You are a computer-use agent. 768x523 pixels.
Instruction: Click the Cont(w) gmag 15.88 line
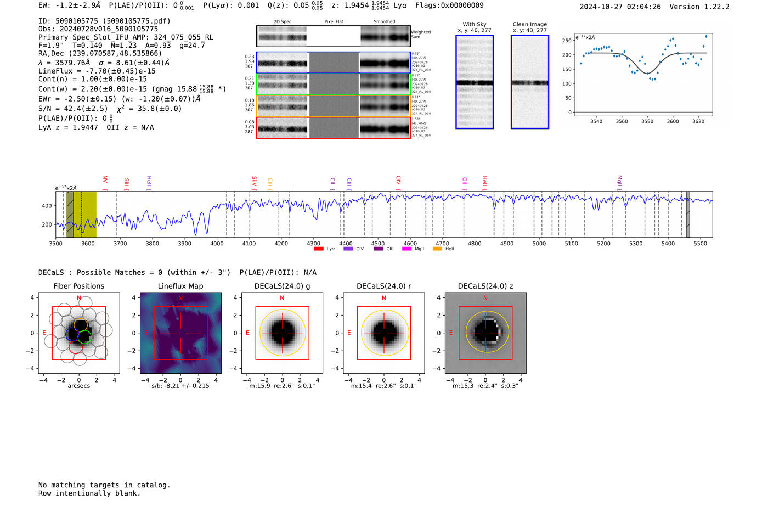(x=132, y=88)
